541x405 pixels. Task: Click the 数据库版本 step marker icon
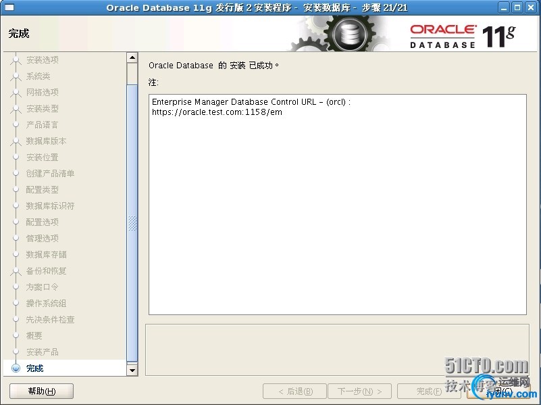tap(15, 141)
